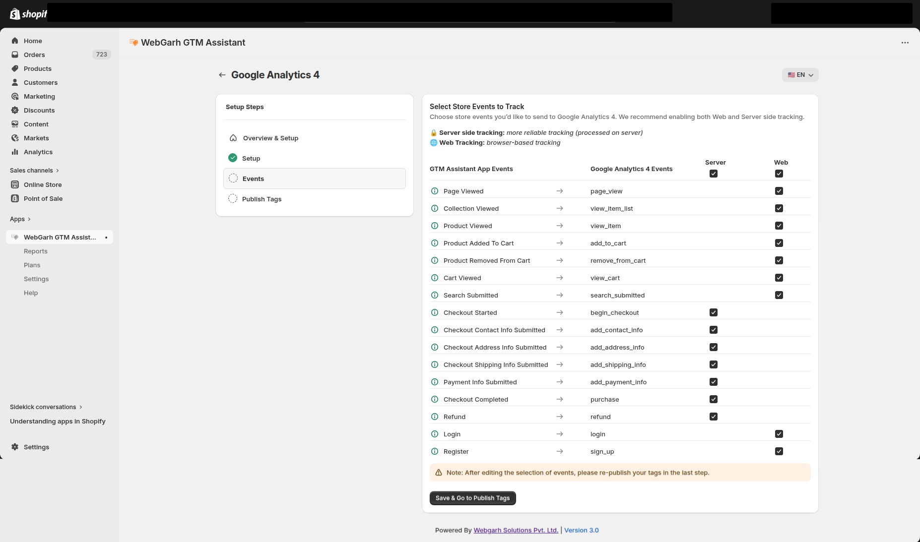Click the back arrow beside Google Analytics 4
The width and height of the screenshot is (920, 542).
222,75
